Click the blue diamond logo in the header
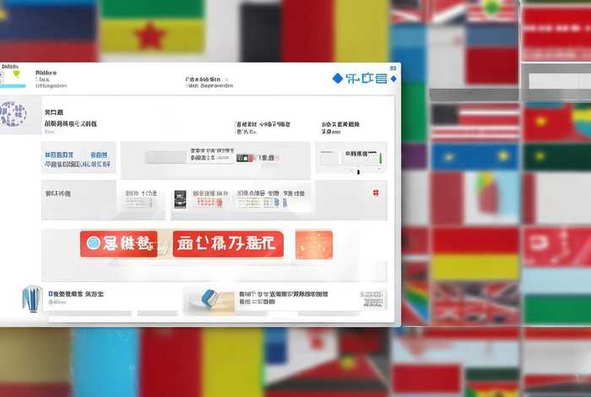The height and width of the screenshot is (397, 591). point(338,79)
